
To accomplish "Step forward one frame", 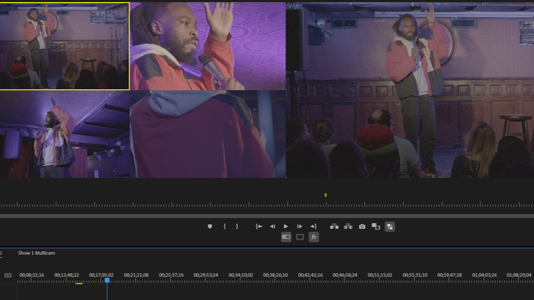I will tap(300, 227).
